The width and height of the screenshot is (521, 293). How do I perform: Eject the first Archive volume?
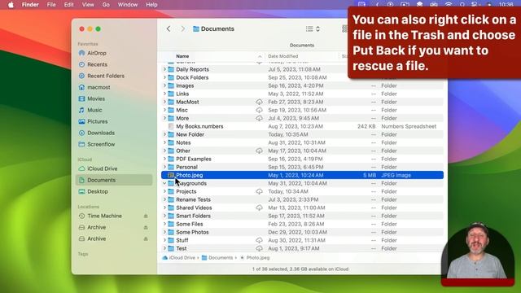146,228
